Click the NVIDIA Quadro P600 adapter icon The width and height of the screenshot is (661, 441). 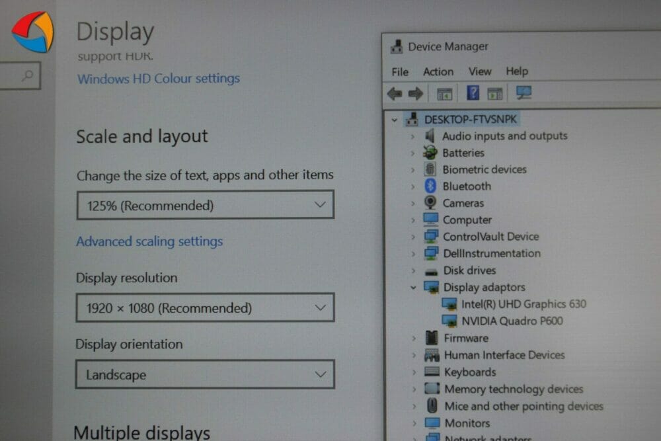pos(449,321)
